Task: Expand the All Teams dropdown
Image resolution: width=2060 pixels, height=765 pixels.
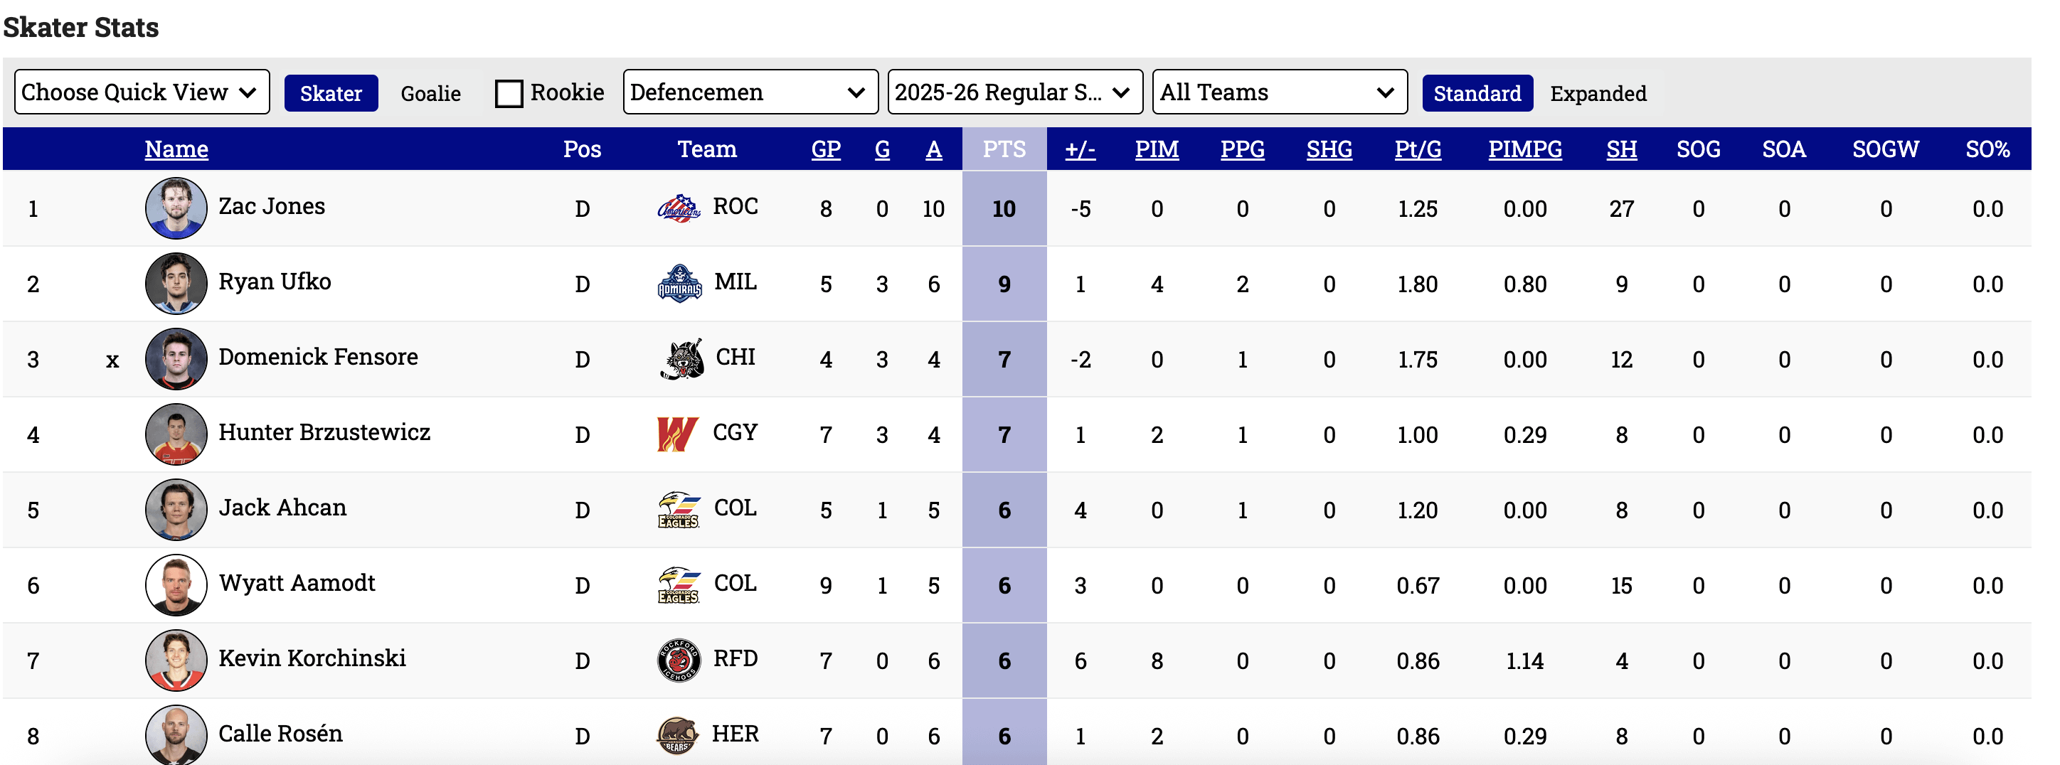Action: [1279, 92]
